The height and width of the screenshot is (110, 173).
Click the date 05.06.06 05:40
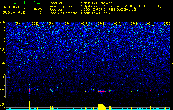tap(14, 13)
